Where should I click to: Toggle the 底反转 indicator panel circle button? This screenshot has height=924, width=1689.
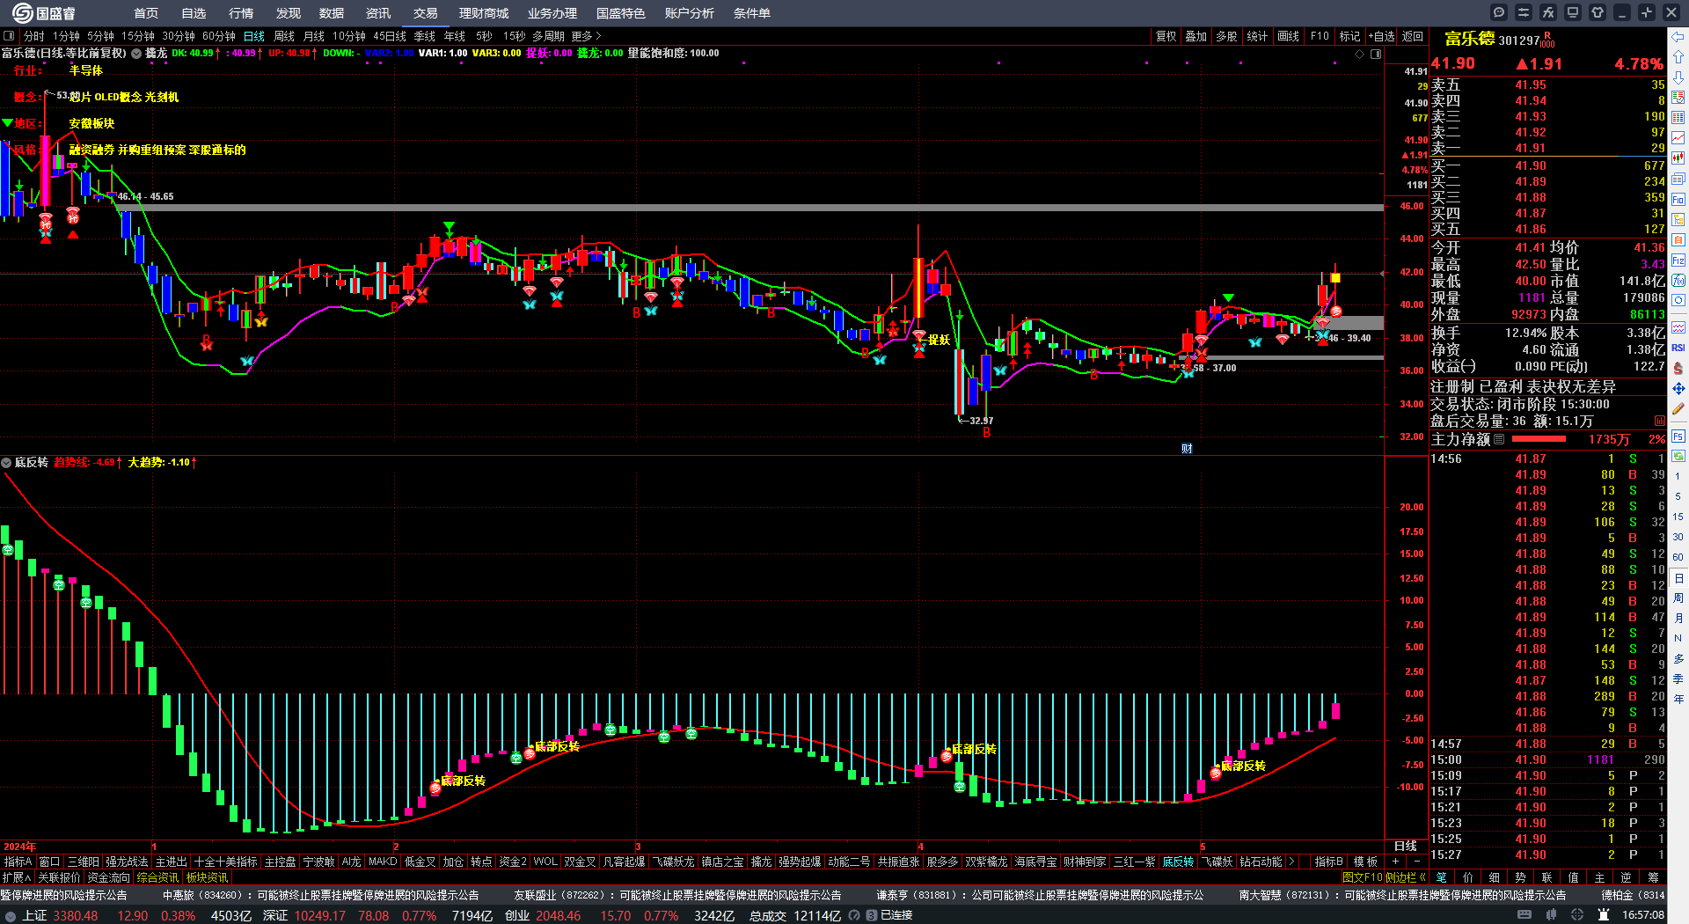(x=6, y=462)
